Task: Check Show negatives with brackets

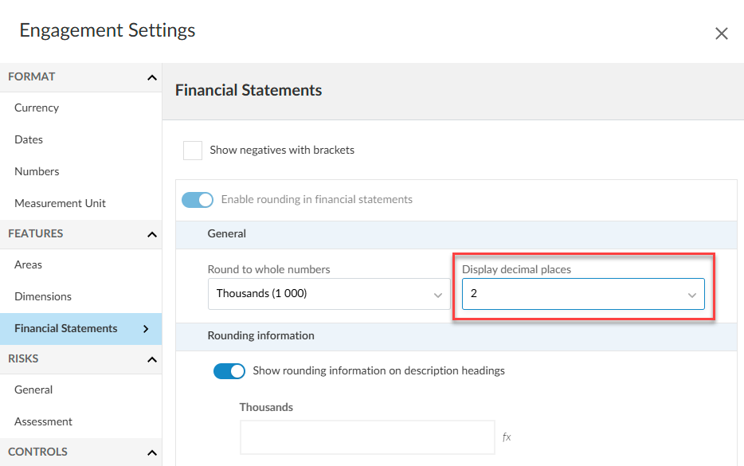Action: [x=191, y=150]
